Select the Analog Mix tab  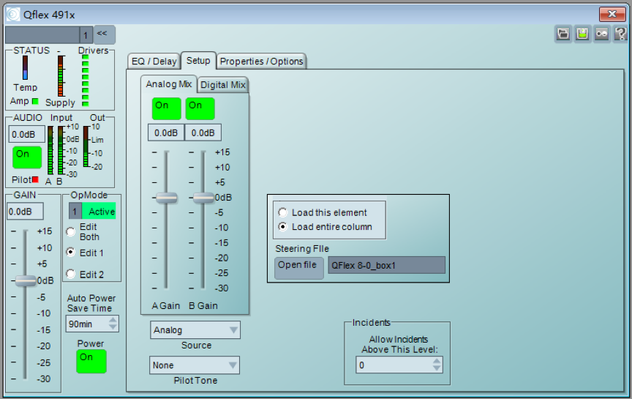[x=168, y=84]
